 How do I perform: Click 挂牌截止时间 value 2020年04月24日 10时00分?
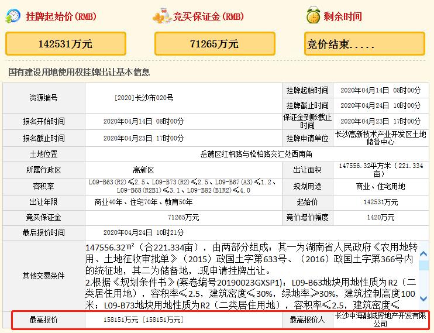tap(381, 105)
